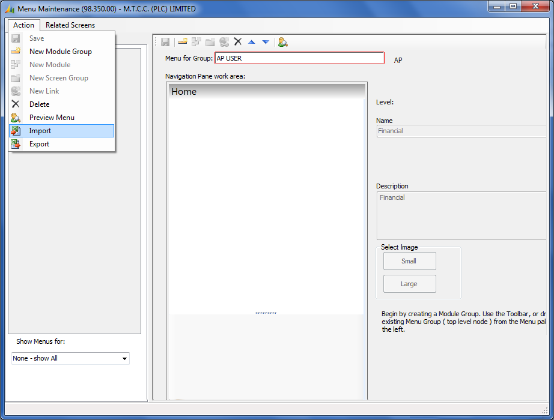Open the Show Menus for dropdown
This screenshot has height=420, width=554.
(70, 358)
